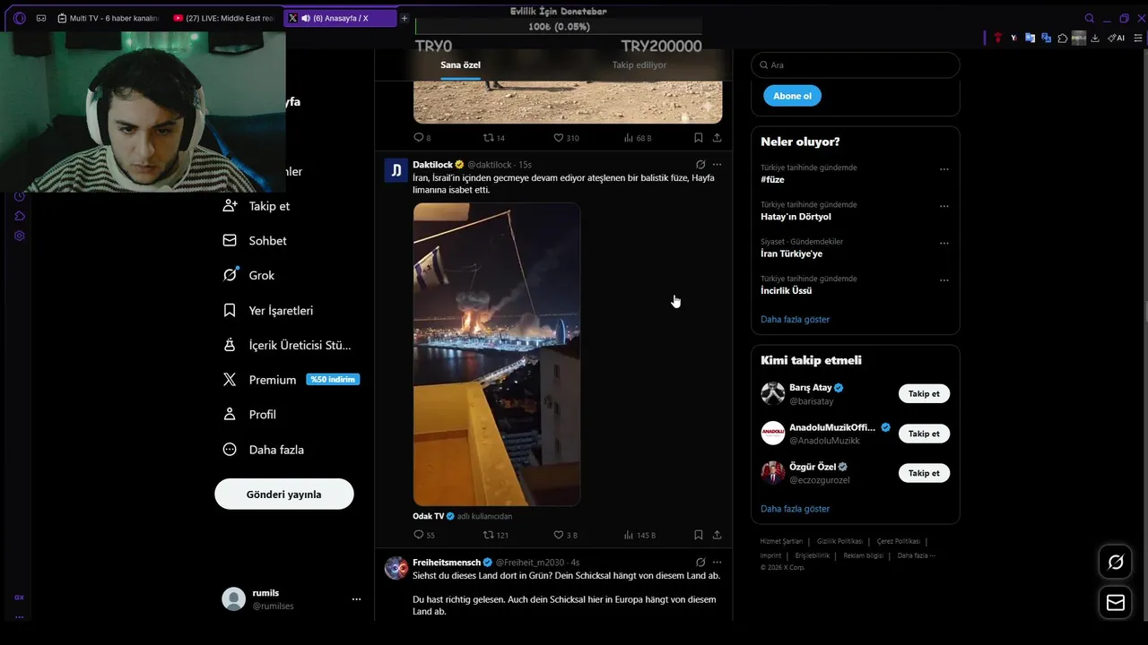This screenshot has width=1148, height=645.
Task: Open browser downloads icon
Action: (1095, 38)
